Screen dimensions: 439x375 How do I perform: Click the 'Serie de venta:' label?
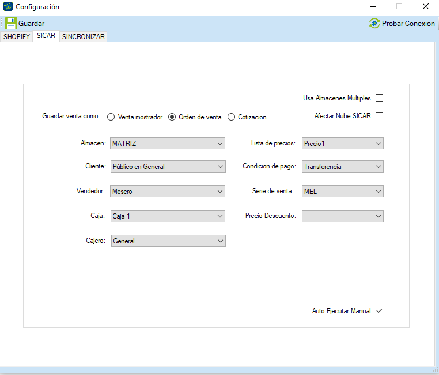pyautogui.click(x=273, y=191)
